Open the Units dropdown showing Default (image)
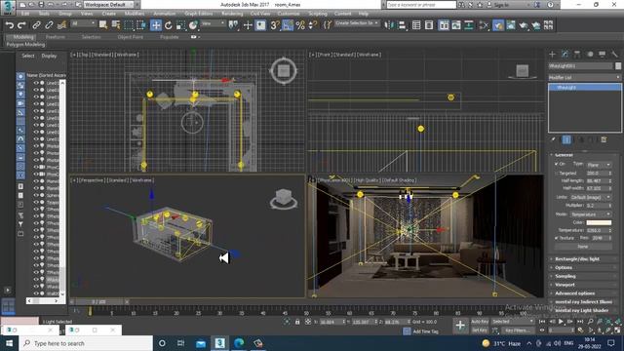 tap(590, 197)
